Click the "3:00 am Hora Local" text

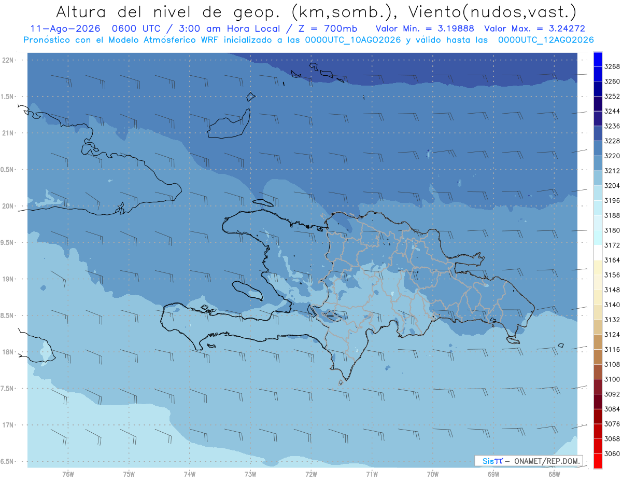coord(230,29)
